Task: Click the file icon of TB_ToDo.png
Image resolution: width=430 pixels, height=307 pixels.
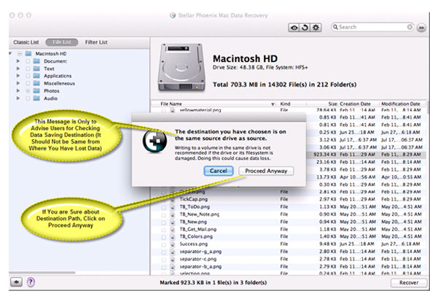Action: tap(173, 207)
